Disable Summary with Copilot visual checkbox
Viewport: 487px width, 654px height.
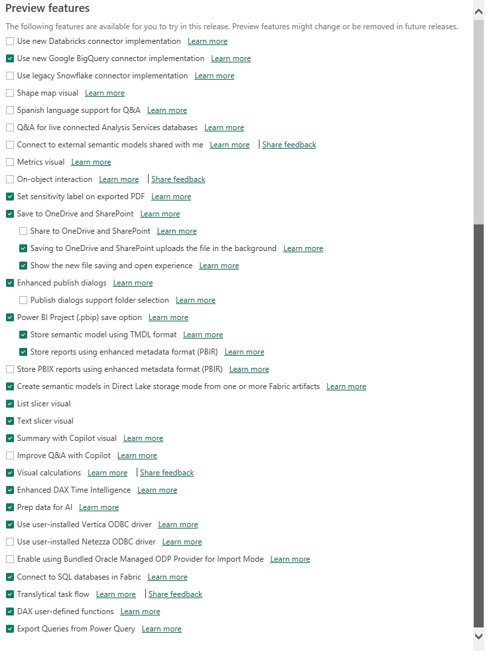coord(10,439)
